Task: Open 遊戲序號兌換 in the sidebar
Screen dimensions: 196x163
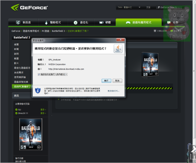Action: coord(21,82)
